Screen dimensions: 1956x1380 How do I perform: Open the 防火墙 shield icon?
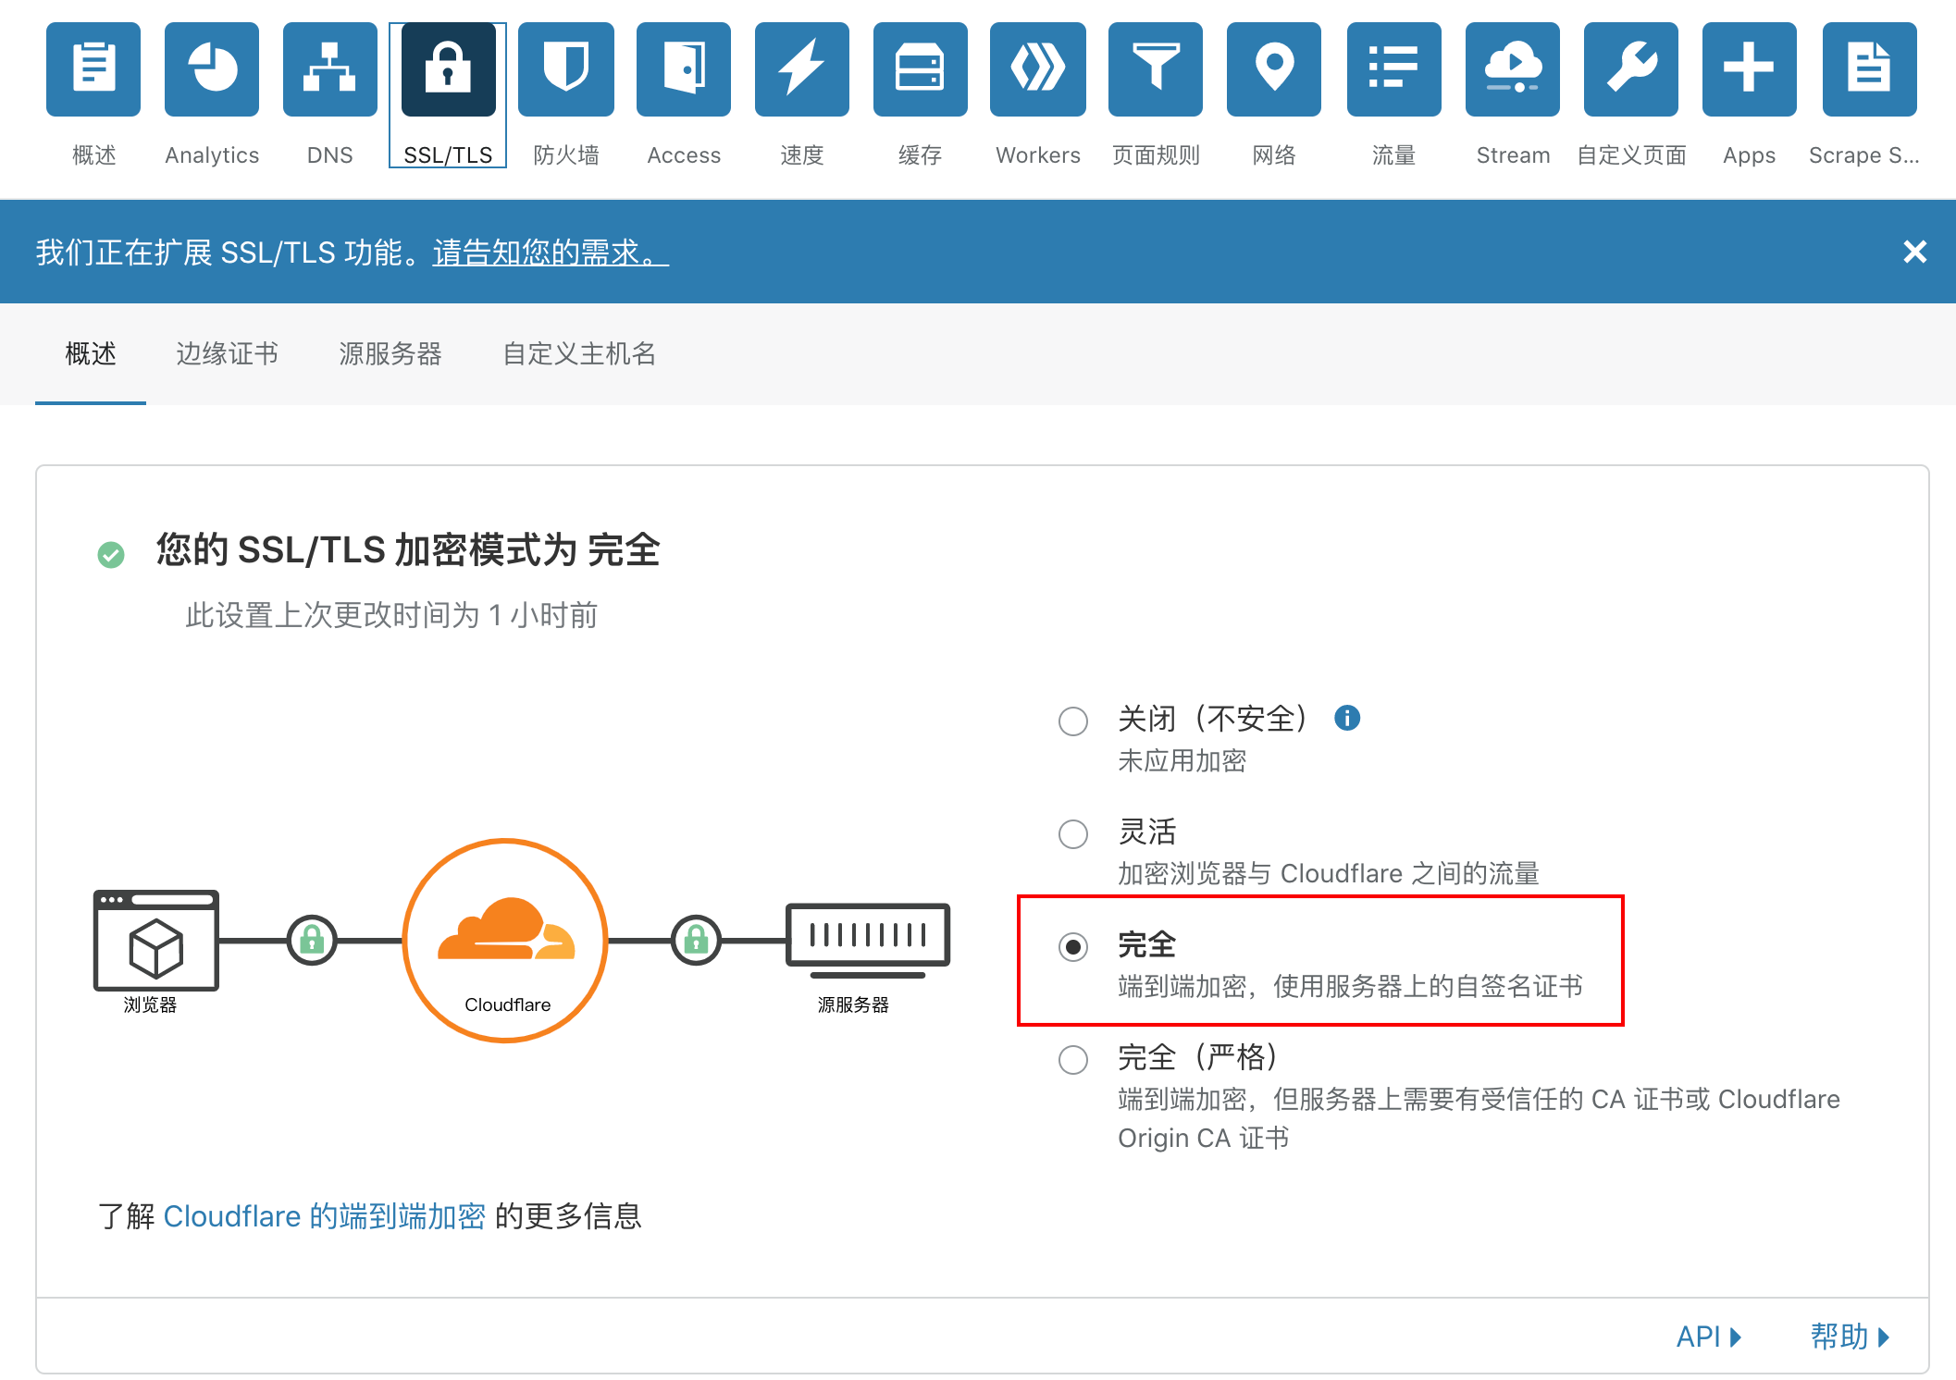click(566, 69)
